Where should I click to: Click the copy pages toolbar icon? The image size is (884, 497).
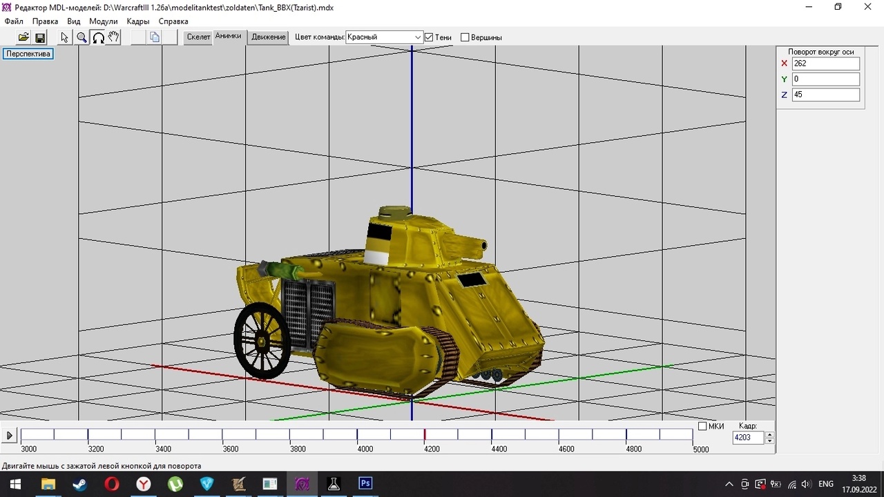pos(155,37)
